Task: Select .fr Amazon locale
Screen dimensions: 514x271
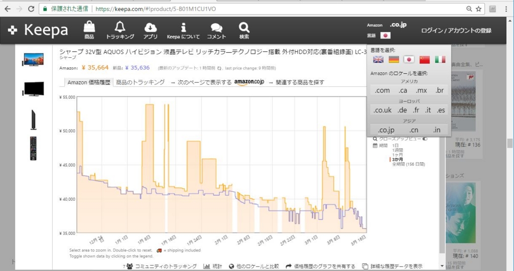Action: click(416, 110)
